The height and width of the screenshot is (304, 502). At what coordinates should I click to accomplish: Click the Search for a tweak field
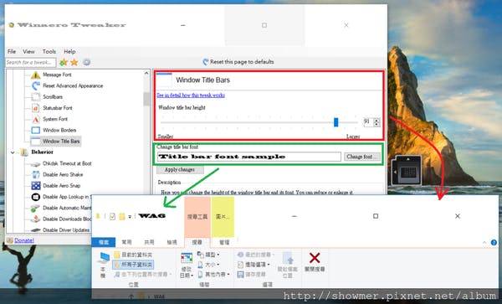coord(31,62)
